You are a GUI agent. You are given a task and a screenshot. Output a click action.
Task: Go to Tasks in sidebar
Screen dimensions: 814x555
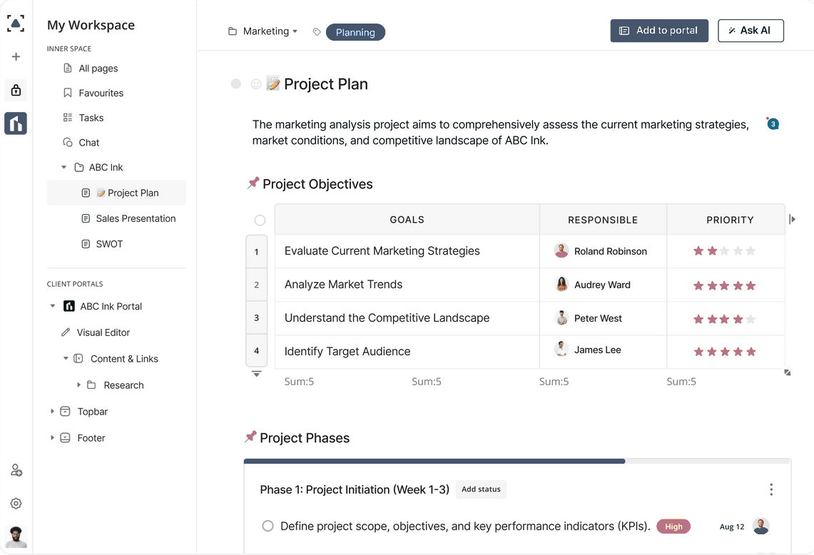coord(91,118)
